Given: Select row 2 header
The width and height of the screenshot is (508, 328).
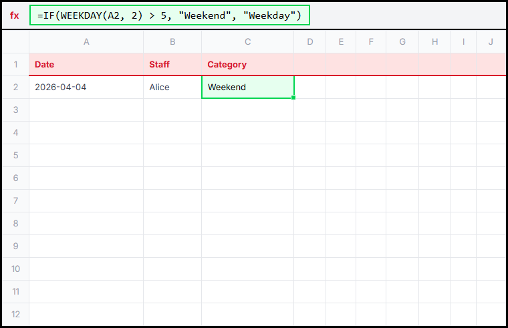Looking at the screenshot, I should click(x=15, y=88).
